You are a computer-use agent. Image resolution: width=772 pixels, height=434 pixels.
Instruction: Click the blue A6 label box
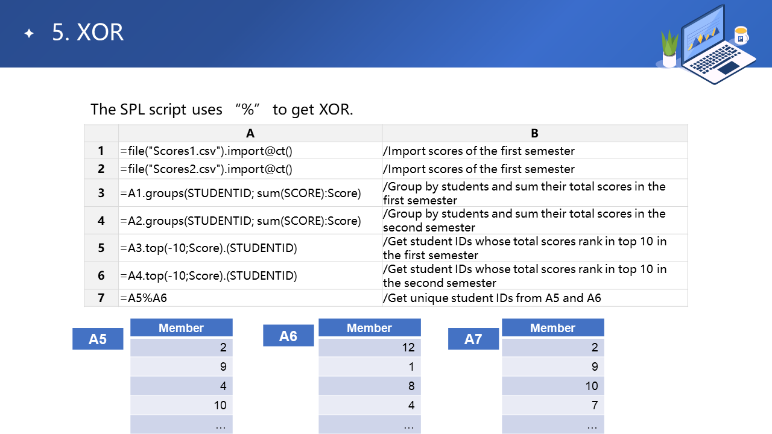288,336
